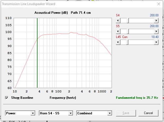This screenshot has height=122, width=164.
Task: Click the Path 71.4 cm label
Action: (81, 13)
